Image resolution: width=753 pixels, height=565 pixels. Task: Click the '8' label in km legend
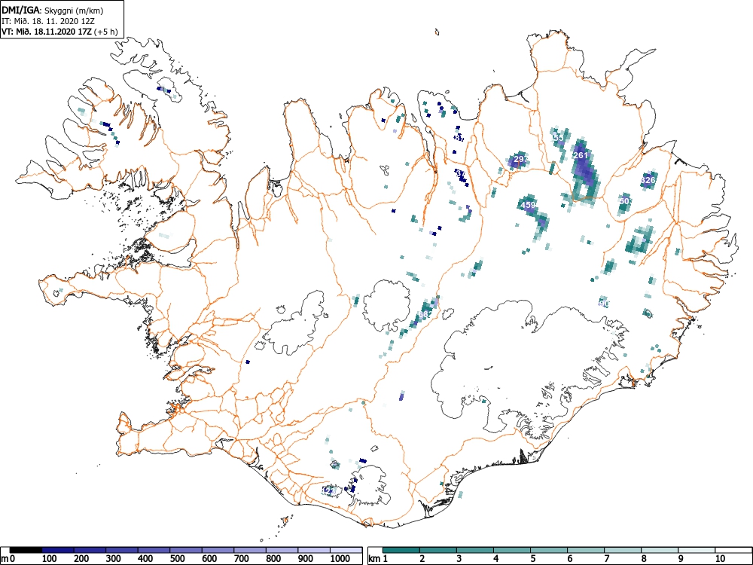pyautogui.click(x=644, y=559)
